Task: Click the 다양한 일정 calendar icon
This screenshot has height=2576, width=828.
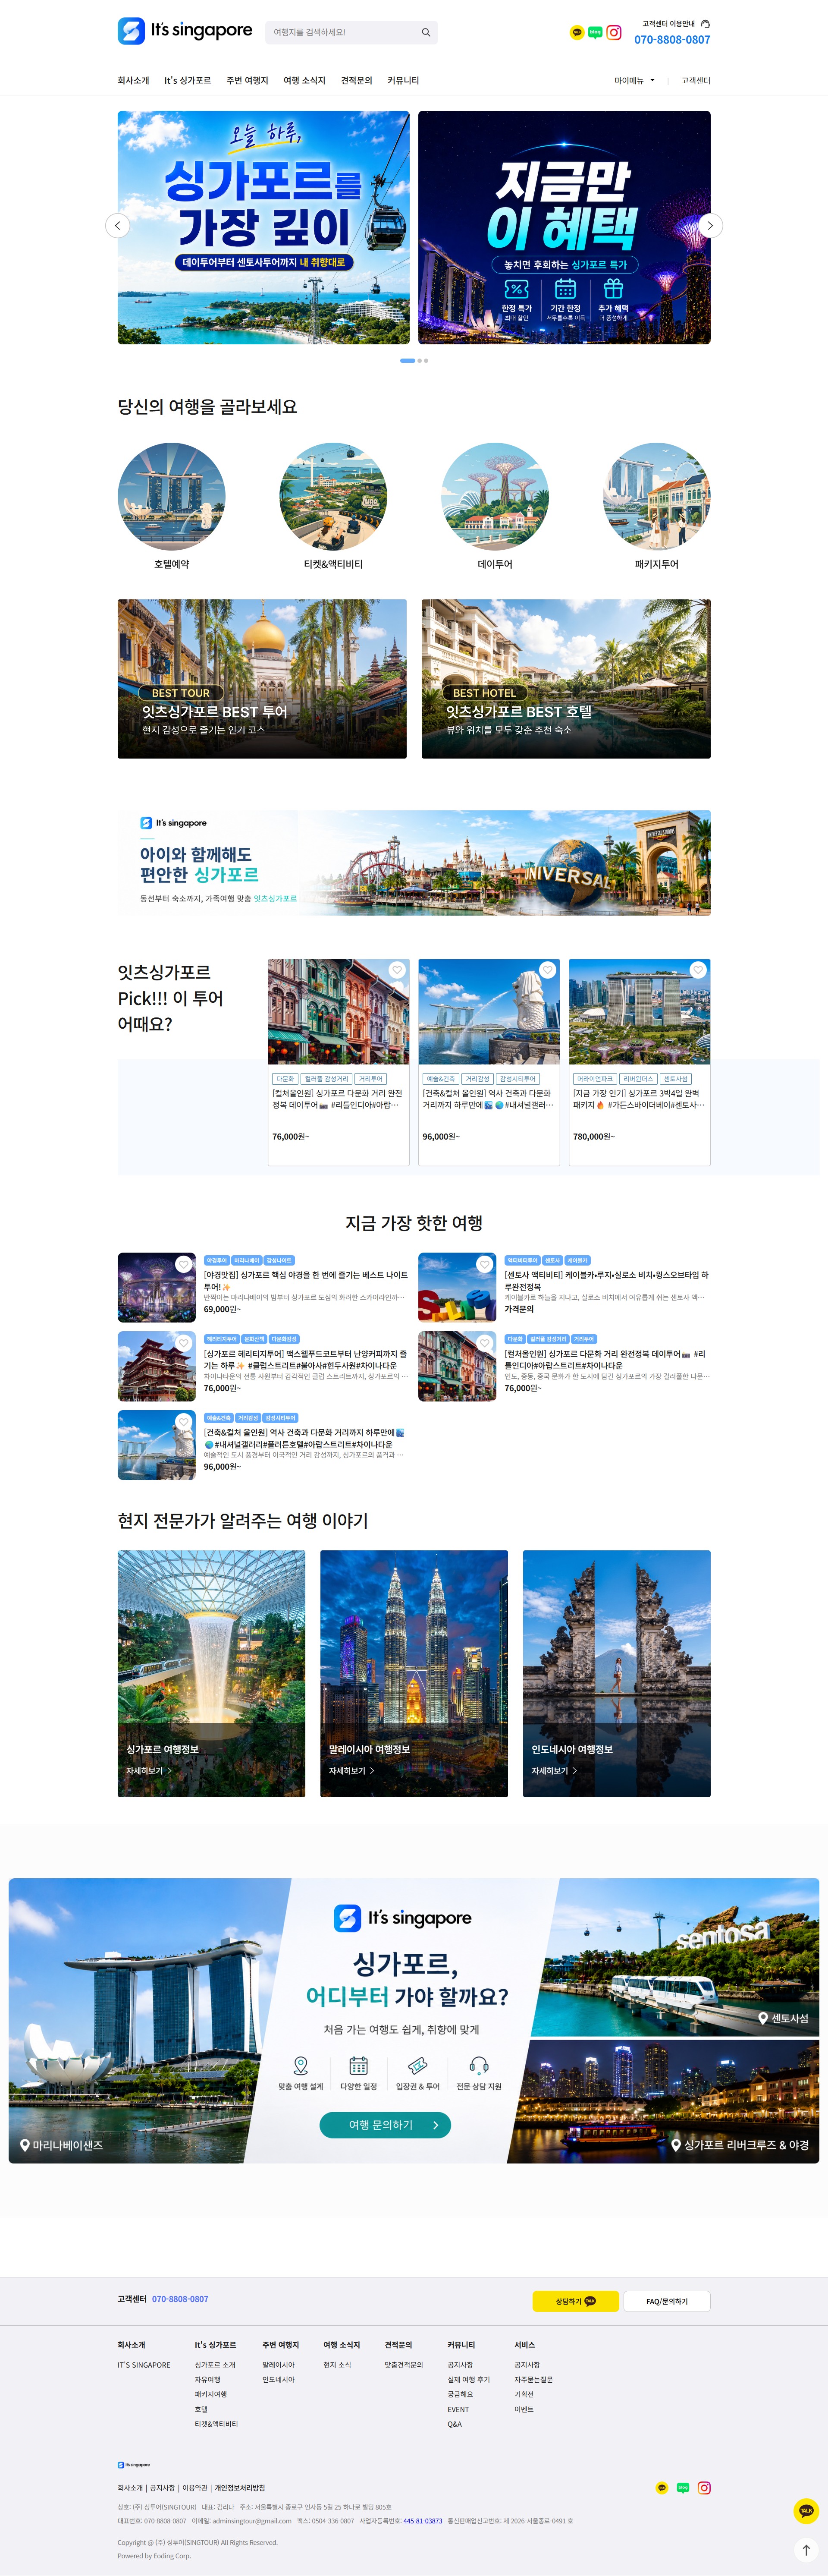Action: pos(358,2065)
